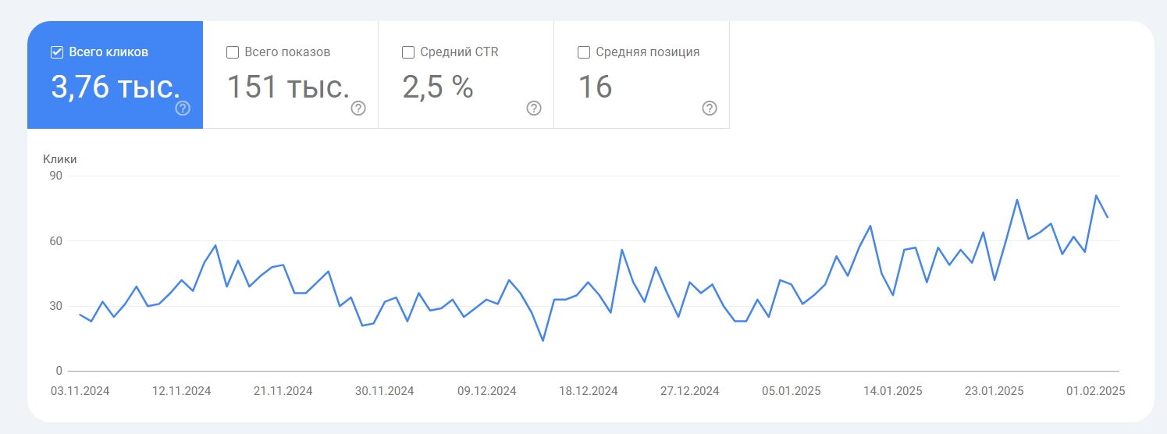This screenshot has width=1167, height=434.
Task: Click date label 23.01.2025
Action: click(994, 391)
